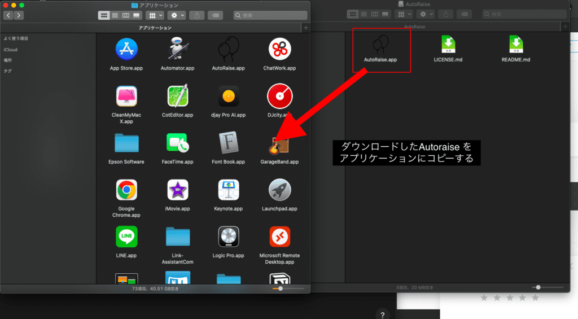This screenshot has height=319, width=578.
Task: Click Edit Tags button in Applications toolbar
Action: coord(215,15)
